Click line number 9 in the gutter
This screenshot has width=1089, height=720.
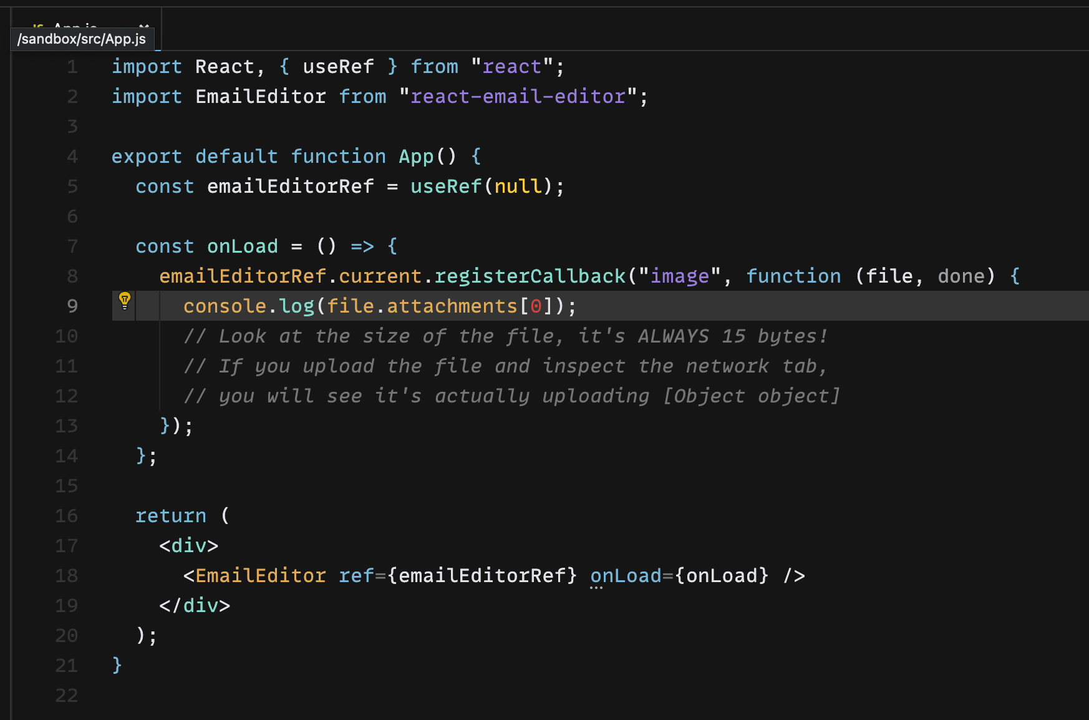tap(72, 306)
